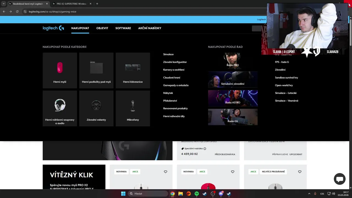Open the Příslušenství link
Screen dimensions: 352x198
(170, 101)
